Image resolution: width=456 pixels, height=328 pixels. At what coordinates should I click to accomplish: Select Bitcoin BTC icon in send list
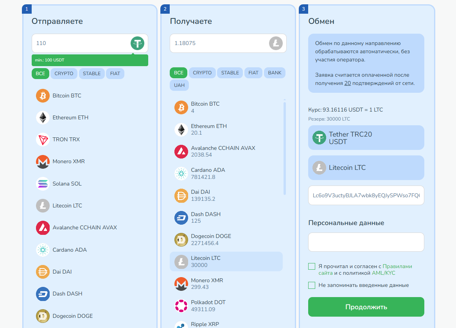[43, 96]
